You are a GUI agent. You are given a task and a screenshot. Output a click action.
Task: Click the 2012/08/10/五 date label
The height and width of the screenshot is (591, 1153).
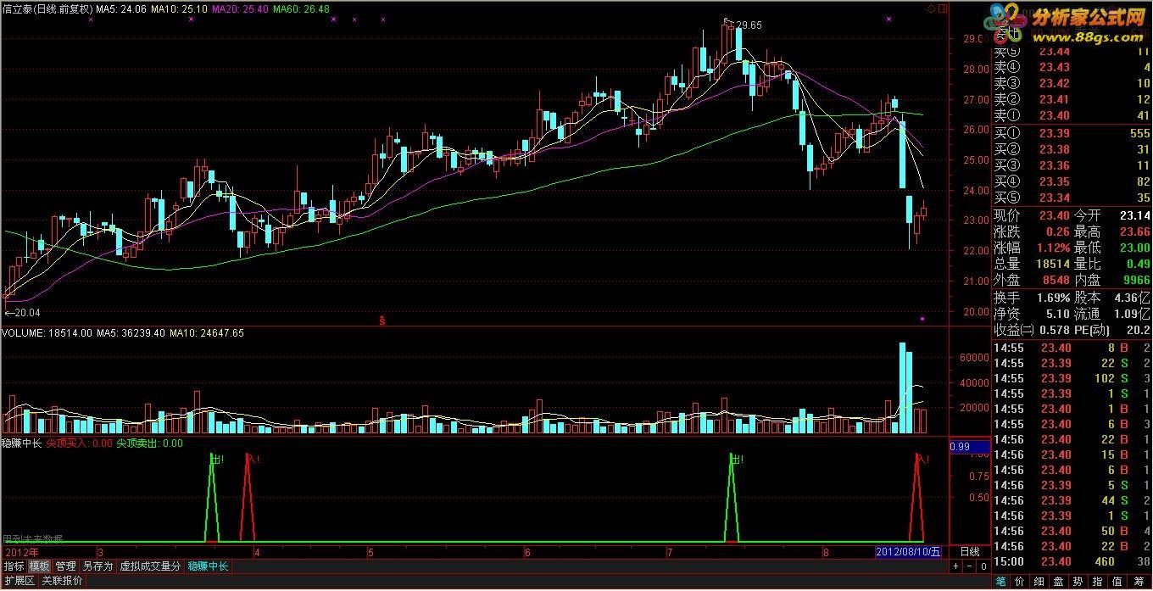pos(908,551)
